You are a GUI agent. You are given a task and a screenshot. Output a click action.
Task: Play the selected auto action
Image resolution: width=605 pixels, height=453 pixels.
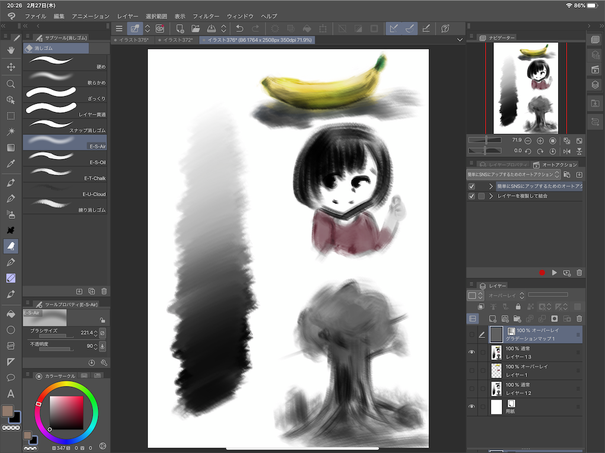pos(554,273)
